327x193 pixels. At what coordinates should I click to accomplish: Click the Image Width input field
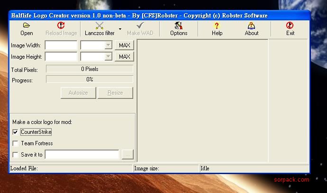click(x=61, y=45)
